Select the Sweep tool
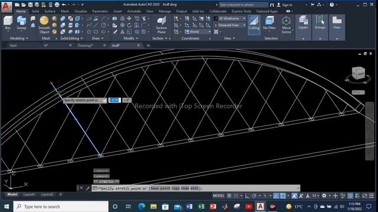Screen dimensions: 378x212 (x=21, y=23)
